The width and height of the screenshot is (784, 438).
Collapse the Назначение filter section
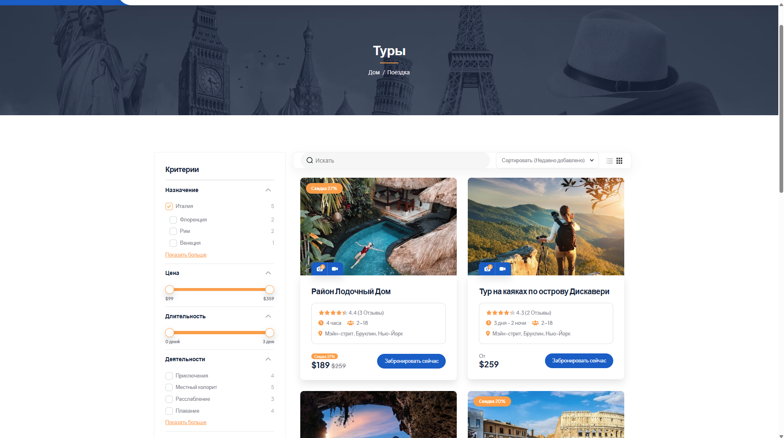268,190
